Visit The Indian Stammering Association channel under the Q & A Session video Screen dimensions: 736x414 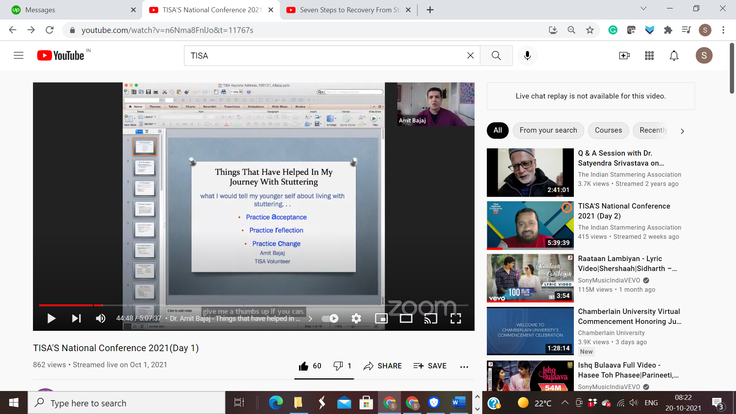click(x=629, y=174)
